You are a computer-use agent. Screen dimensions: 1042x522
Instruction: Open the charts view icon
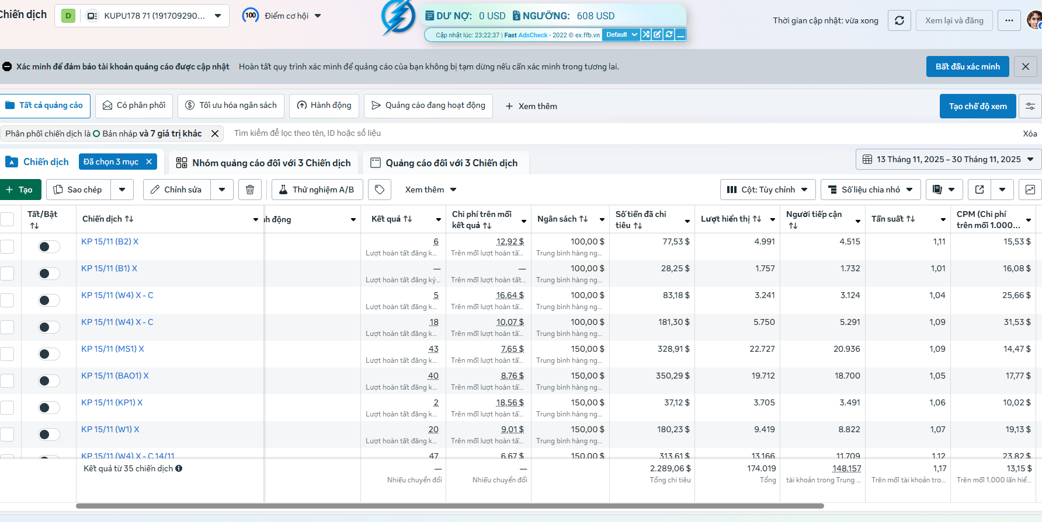point(1030,190)
